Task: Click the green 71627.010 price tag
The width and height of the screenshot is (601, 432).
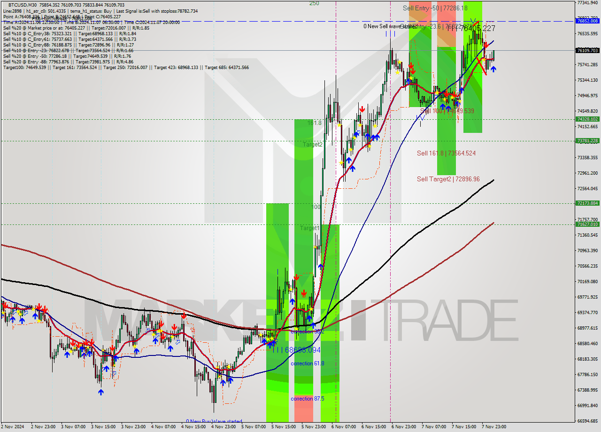Action: (587, 224)
